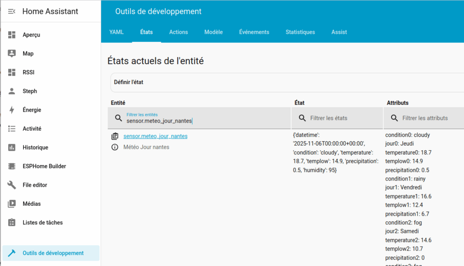
Task: Click the sensor.meteo_jour_nantes entity link
Action: [x=155, y=136]
